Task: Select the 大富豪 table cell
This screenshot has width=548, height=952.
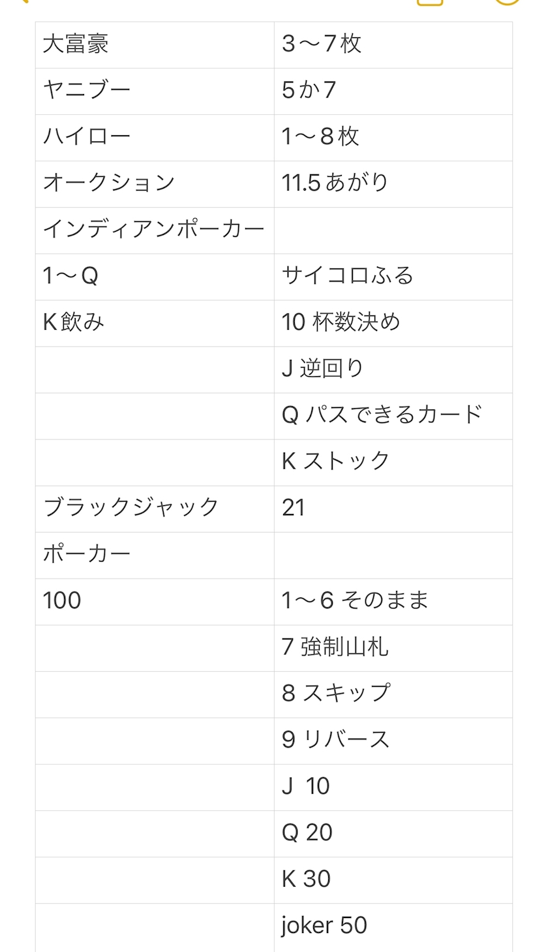Action: [x=155, y=45]
